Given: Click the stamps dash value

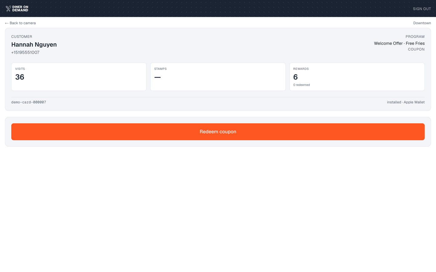Looking at the screenshot, I should tap(157, 77).
